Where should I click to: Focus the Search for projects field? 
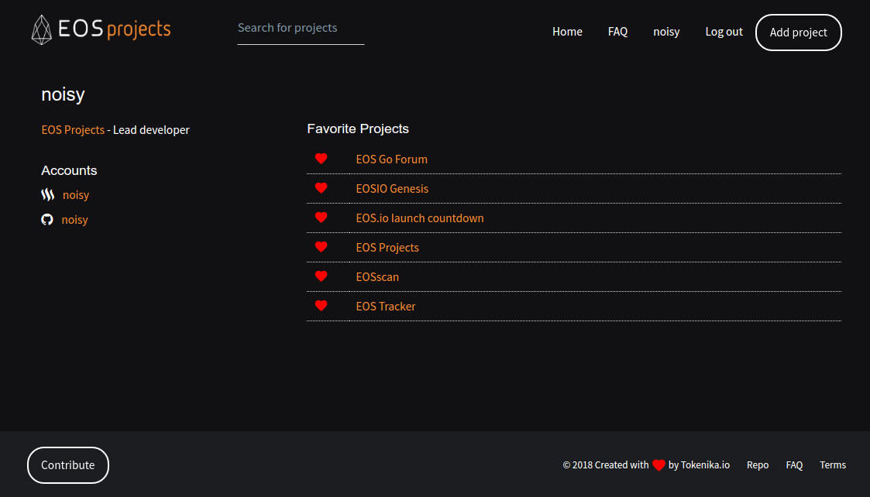tap(301, 29)
